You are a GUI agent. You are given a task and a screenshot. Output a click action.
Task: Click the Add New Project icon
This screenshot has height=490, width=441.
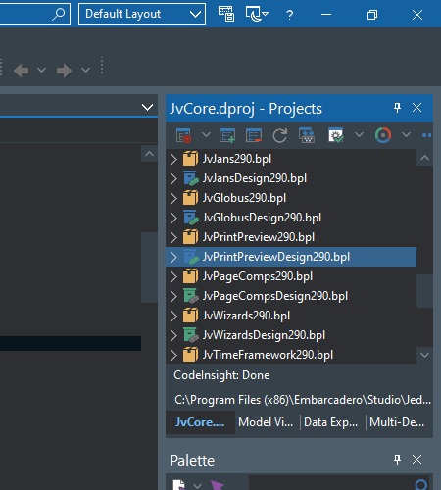(227, 135)
